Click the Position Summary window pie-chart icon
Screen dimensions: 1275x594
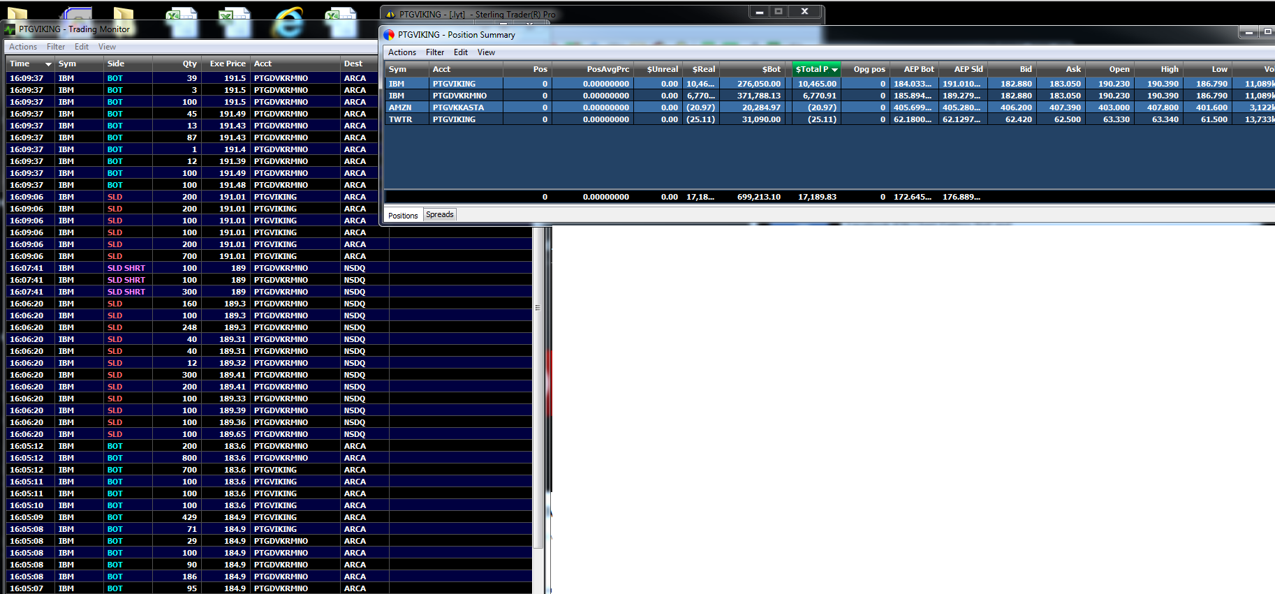pyautogui.click(x=389, y=35)
